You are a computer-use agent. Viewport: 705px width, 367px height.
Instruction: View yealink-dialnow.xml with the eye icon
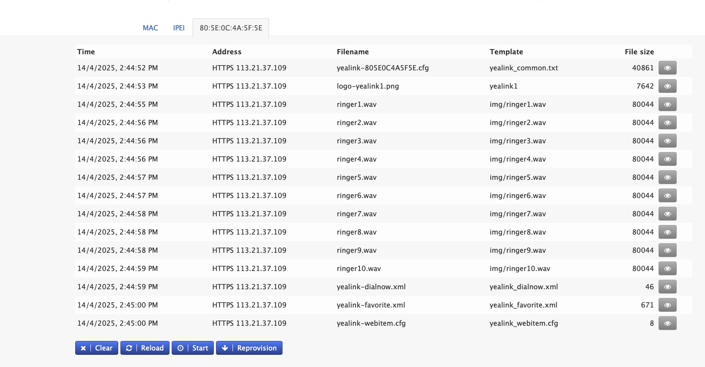pos(667,287)
